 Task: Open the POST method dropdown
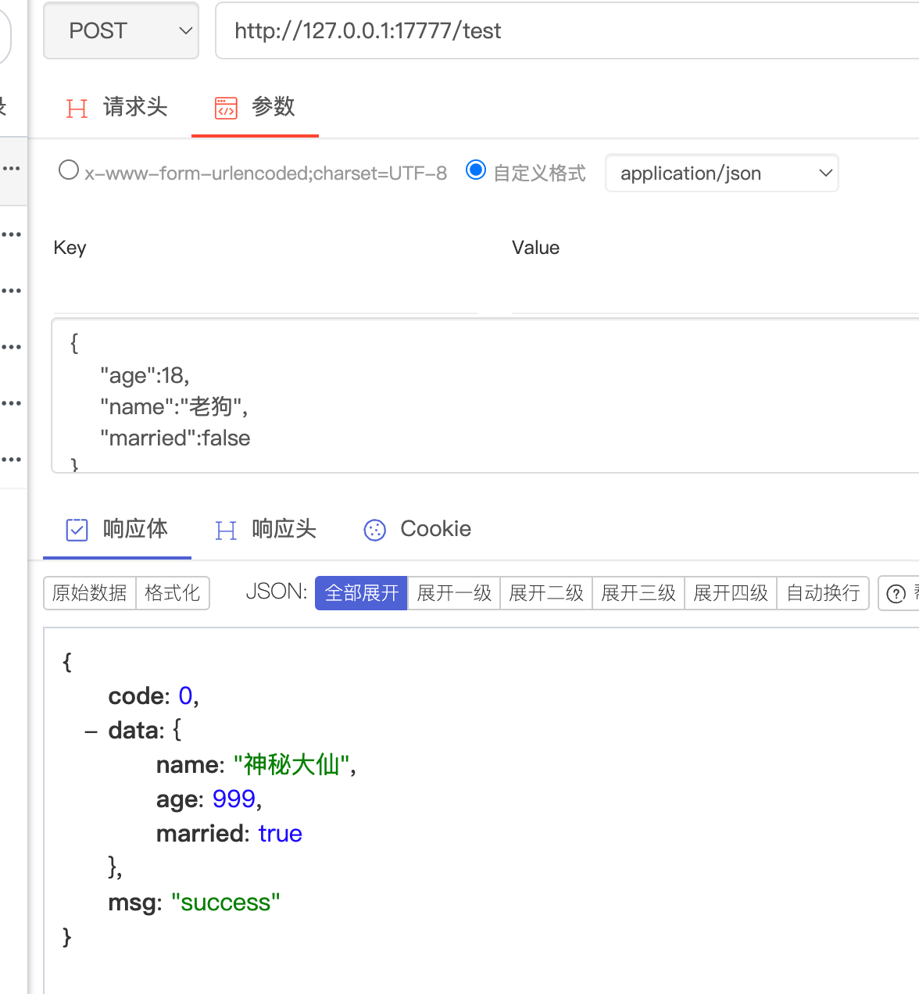coord(121,30)
